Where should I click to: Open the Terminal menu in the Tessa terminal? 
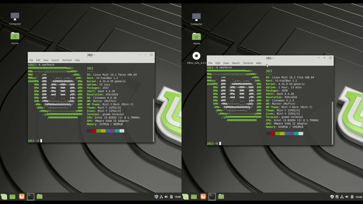pos(67,60)
